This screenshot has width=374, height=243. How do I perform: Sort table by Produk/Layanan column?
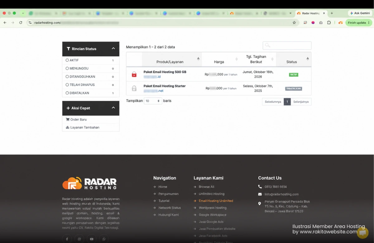(172, 59)
